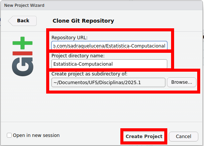The image size is (204, 146).
Task: Click the gray G arrow on Git logo
Action: click(x=22, y=67)
